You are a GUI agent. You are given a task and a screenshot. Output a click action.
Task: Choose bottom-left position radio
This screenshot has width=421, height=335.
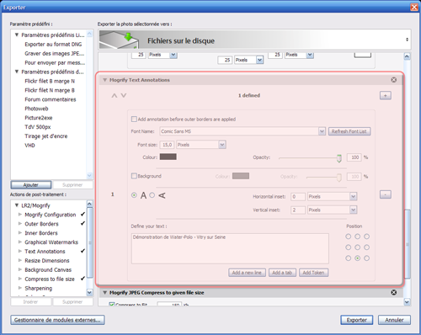coord(349,258)
